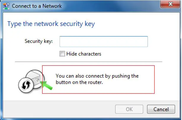Cancel the network connection dialog
This screenshot has height=120, width=182.
(161, 109)
